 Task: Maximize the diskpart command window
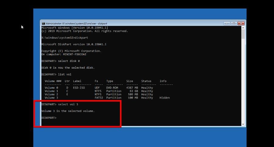(234, 23)
